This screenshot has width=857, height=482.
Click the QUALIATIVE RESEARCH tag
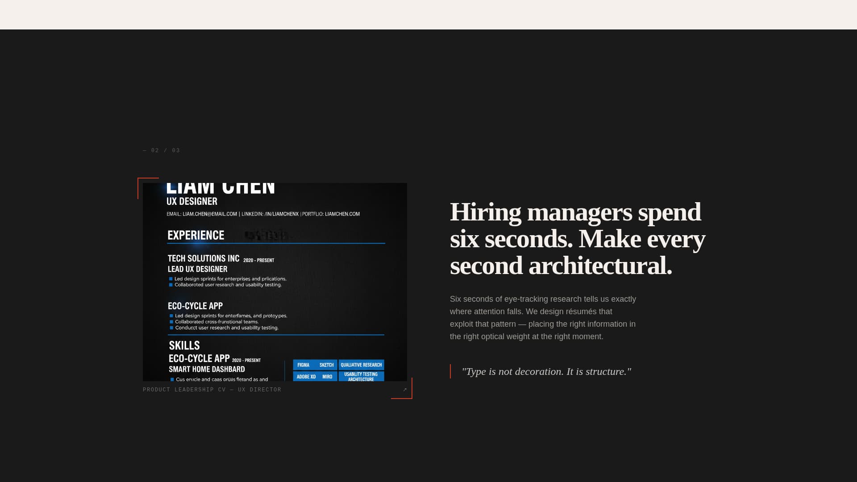tap(362, 365)
